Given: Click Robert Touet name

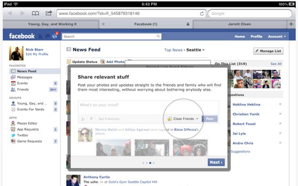Looking at the screenshot, I should pyautogui.click(x=244, y=124).
